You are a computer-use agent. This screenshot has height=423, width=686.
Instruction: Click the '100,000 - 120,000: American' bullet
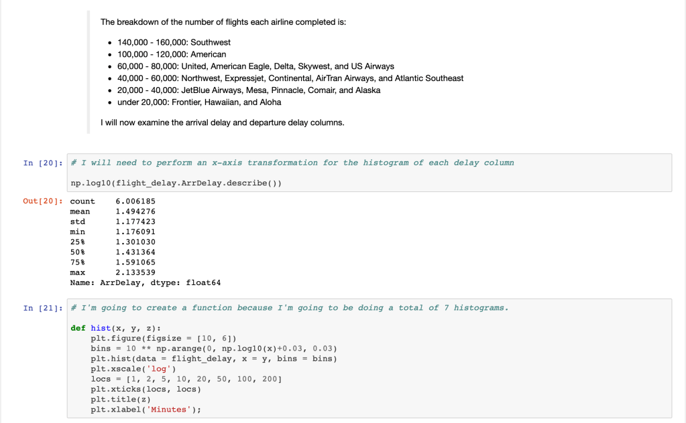(x=172, y=54)
